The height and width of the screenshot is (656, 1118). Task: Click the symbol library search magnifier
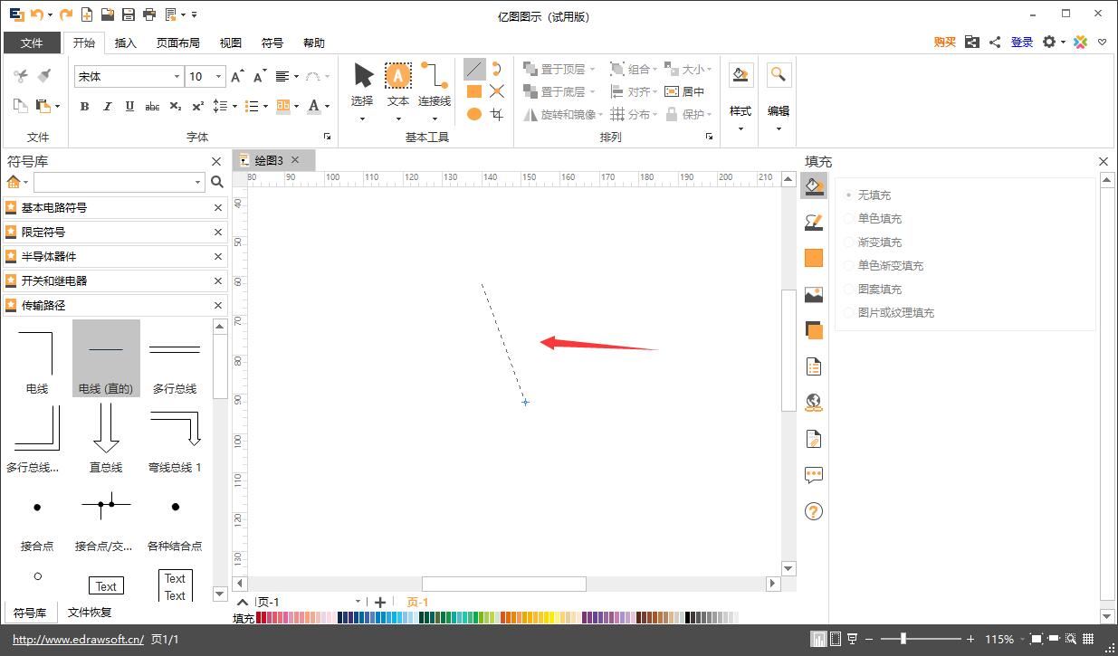[217, 182]
